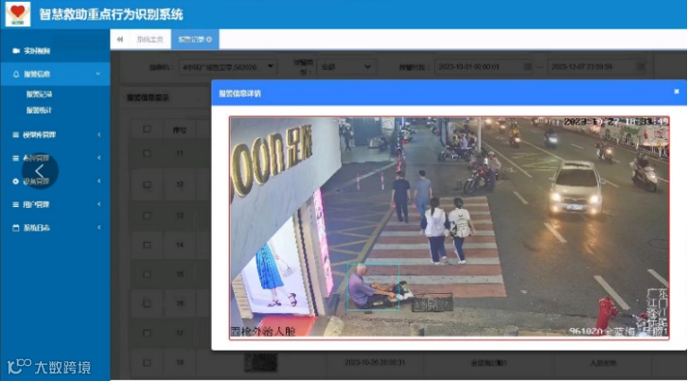This screenshot has height=381, width=688.
Task: Click row number 13 cell
Action: click(180, 216)
